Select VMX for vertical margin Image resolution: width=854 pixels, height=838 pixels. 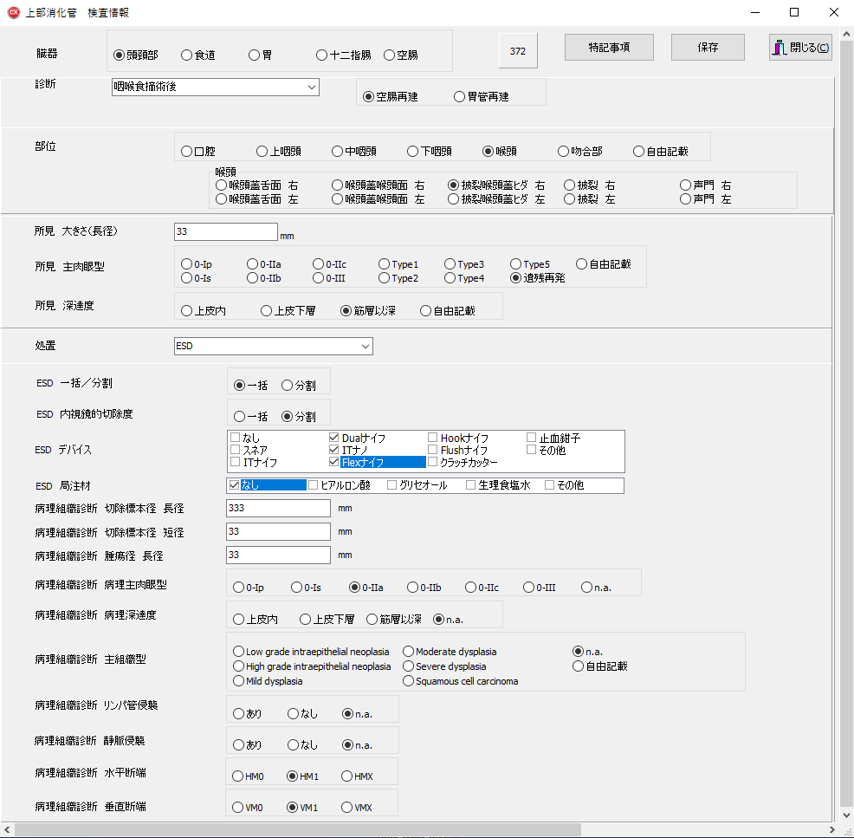click(x=347, y=808)
